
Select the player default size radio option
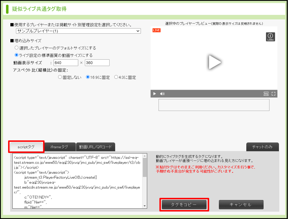click(x=17, y=48)
